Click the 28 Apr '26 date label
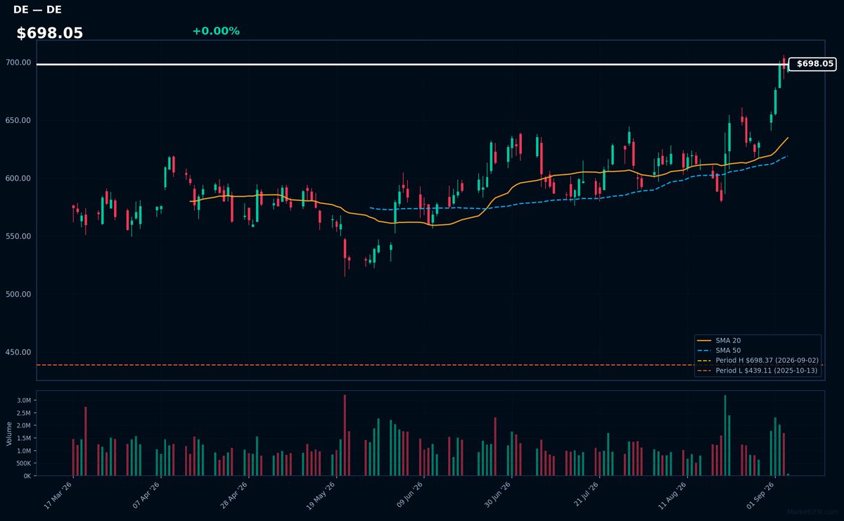Screen dimensions: 844x521 (234, 495)
